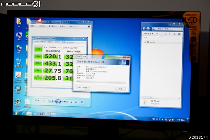This screenshot has height=140, width=210.
Task: Click the Explorer back arrow button
Action: pos(144,29)
